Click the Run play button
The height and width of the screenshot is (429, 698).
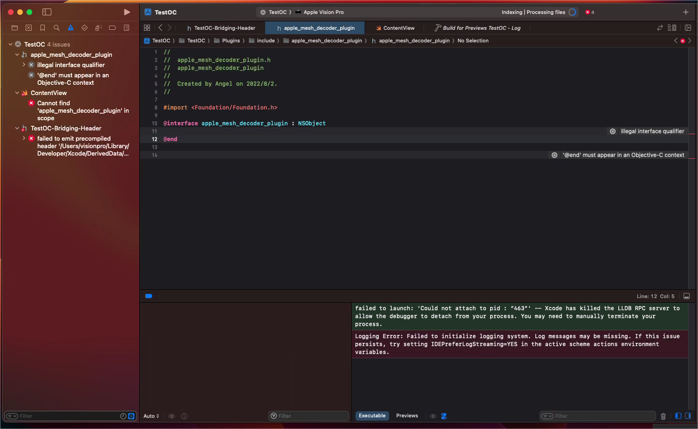click(127, 12)
